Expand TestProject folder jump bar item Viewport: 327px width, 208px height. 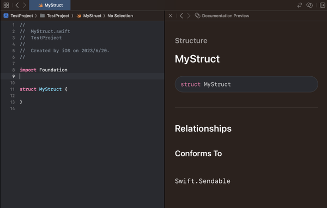[55, 16]
